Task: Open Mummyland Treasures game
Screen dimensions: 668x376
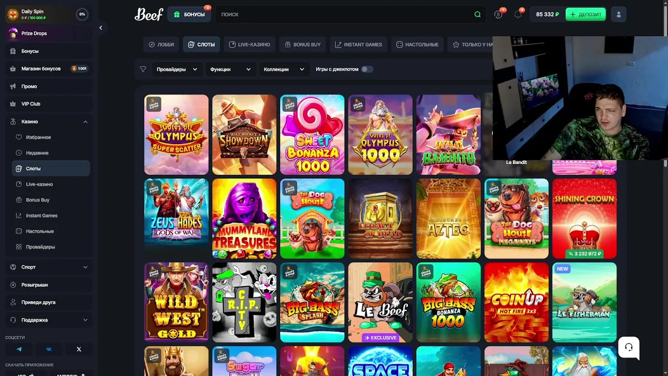Action: (244, 219)
